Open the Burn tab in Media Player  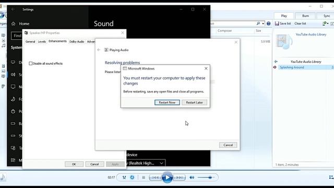coord(305,16)
